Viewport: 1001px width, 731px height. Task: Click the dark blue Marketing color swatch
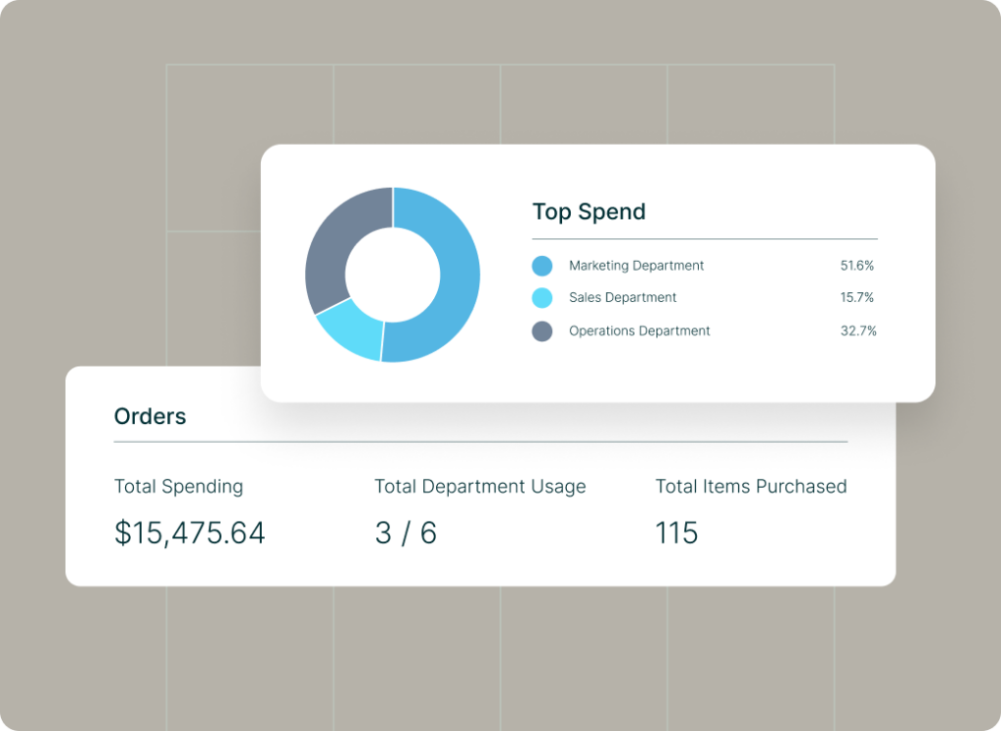(x=543, y=265)
